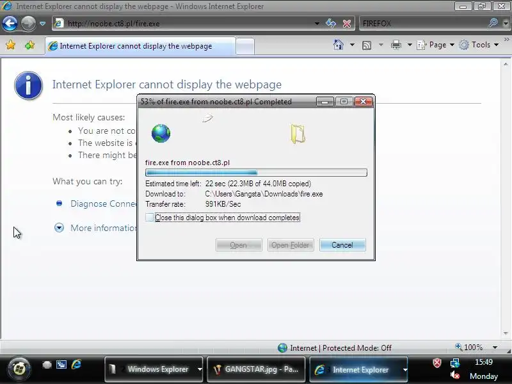The width and height of the screenshot is (512, 384).
Task: Click the globe icon in download dialog
Action: (x=161, y=133)
